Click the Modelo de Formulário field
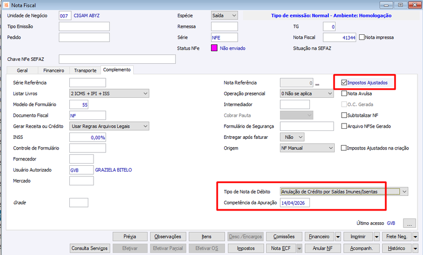 pos(79,105)
